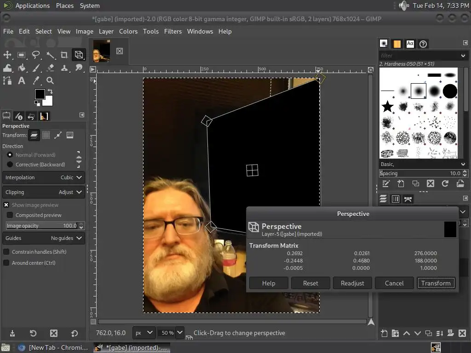This screenshot has height=353, width=471.
Task: Open the Tools menu
Action: tap(151, 31)
